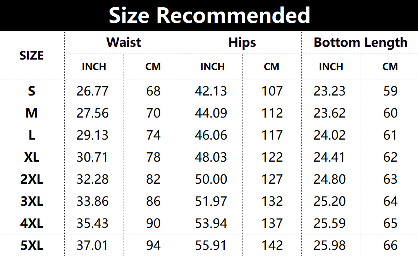Click the 4XL size row label

click(x=31, y=223)
